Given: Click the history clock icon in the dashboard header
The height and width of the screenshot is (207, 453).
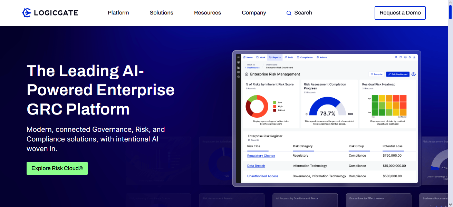Looking at the screenshot, I should pos(405,57).
